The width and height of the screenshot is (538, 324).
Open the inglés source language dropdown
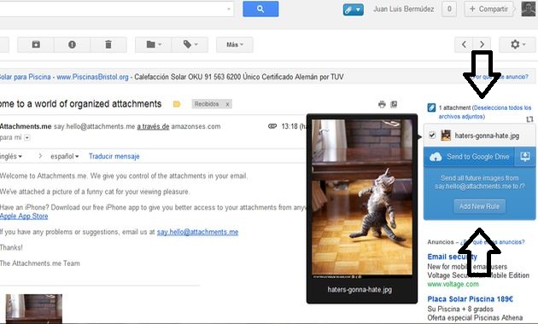click(x=10, y=156)
